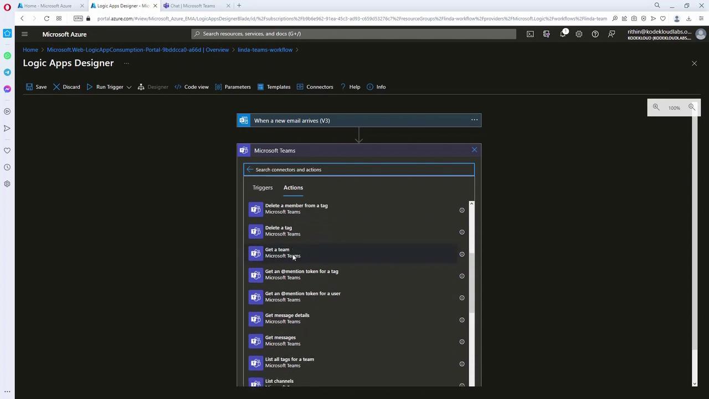Show info for Get a team action
The height and width of the screenshot is (399, 709).
pos(461,254)
